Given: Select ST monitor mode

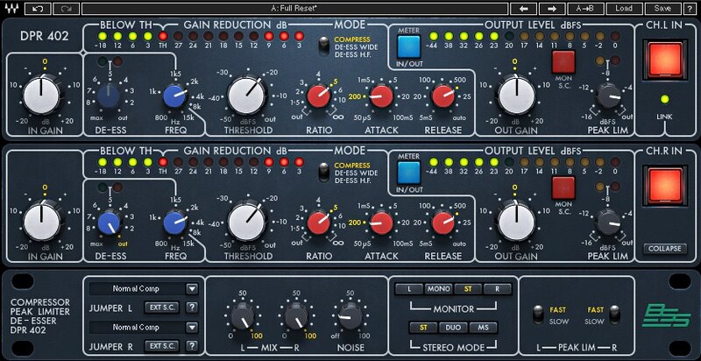Looking at the screenshot, I should pyautogui.click(x=468, y=289).
